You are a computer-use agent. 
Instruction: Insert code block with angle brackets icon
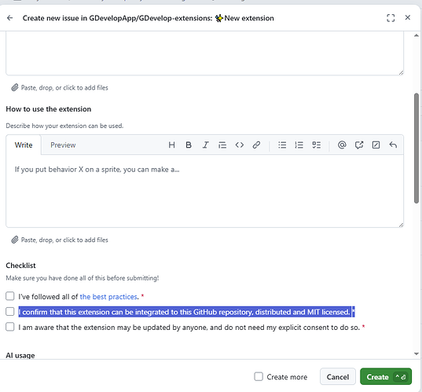point(239,145)
